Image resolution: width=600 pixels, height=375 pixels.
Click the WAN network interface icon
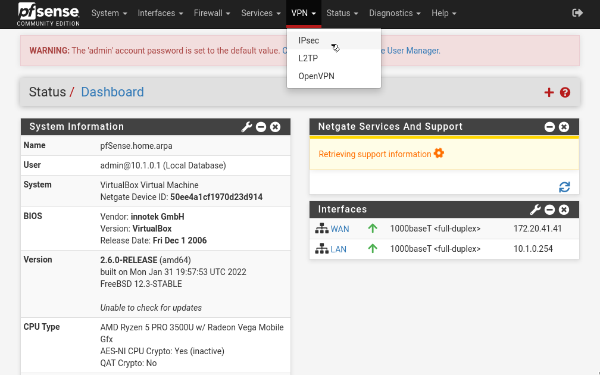click(x=322, y=229)
